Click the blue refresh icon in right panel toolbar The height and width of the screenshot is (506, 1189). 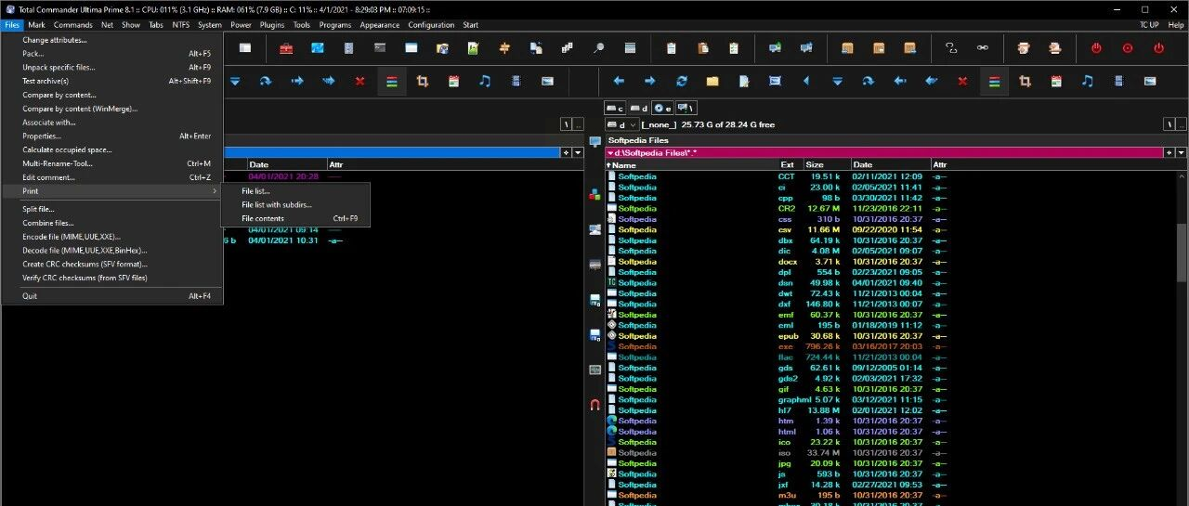point(681,82)
